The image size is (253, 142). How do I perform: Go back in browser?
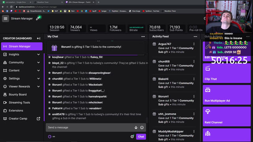coord(3,7)
